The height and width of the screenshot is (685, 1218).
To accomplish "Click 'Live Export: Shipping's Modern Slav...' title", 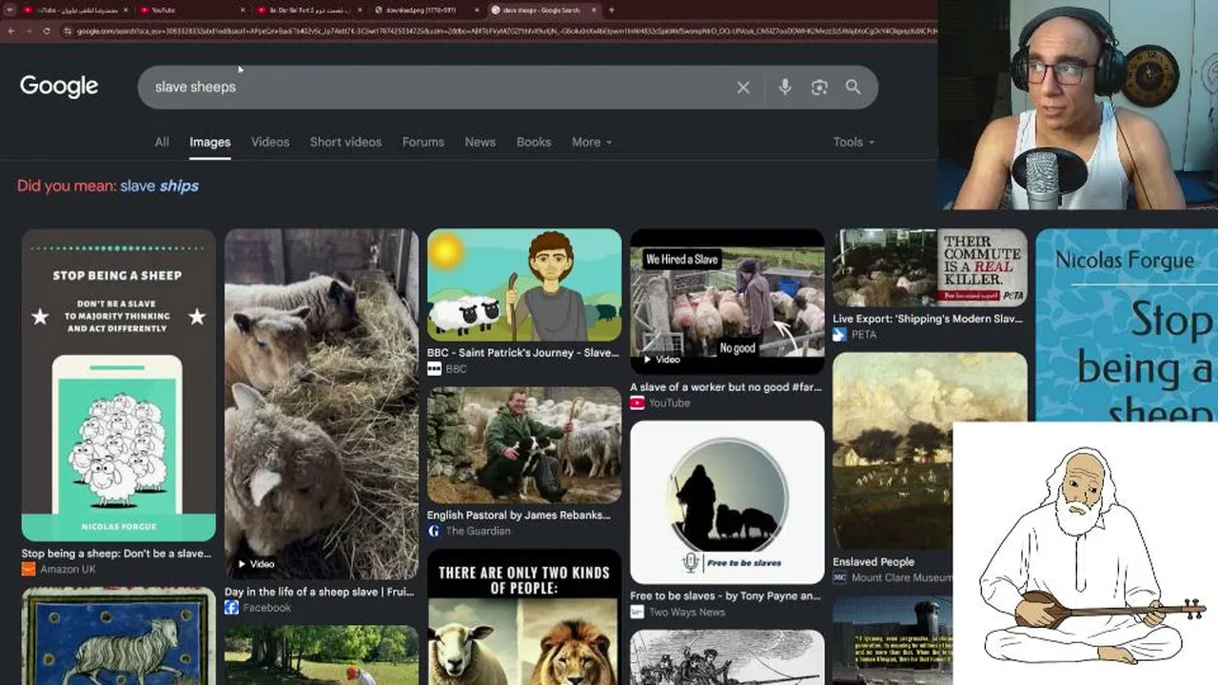I will tap(927, 319).
